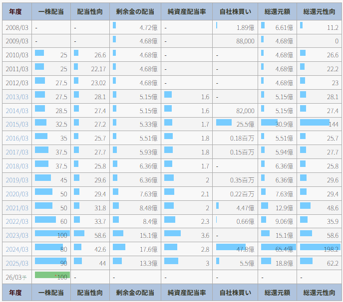Screen dimensions: 343x302
Task: Click the 26/03 forecast row label
Action: 16,277
